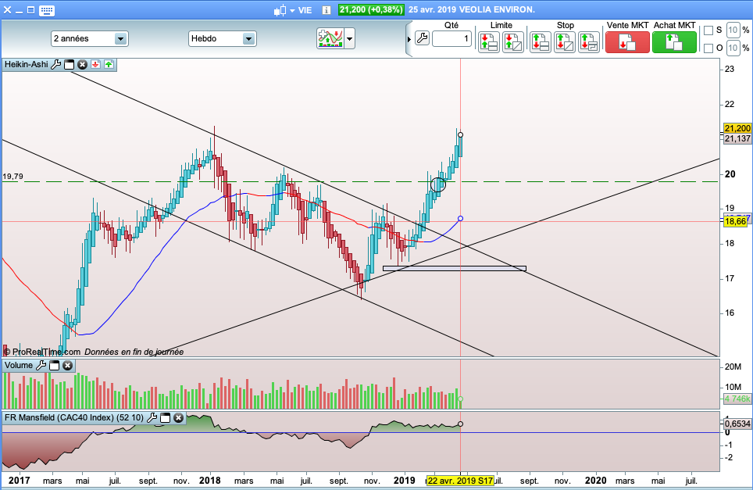Click the red down arrow icon on Heikin-Ashi
This screenshot has width=753, height=490.
(95, 64)
